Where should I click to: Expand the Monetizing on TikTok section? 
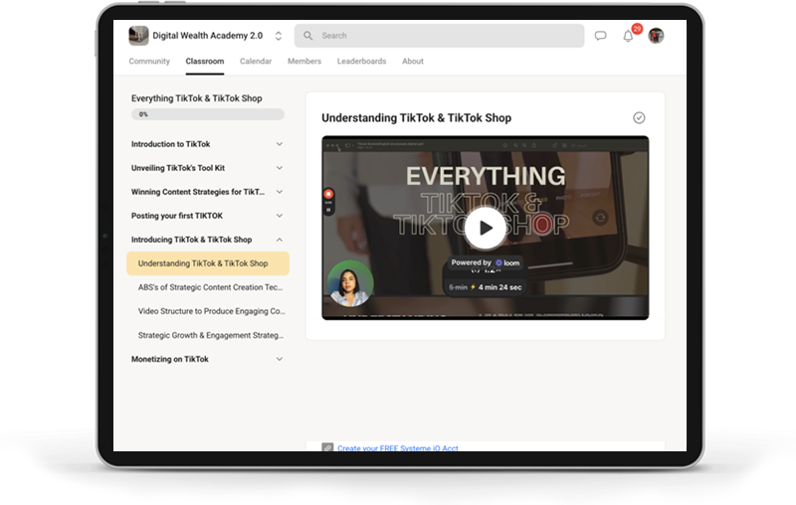[280, 359]
